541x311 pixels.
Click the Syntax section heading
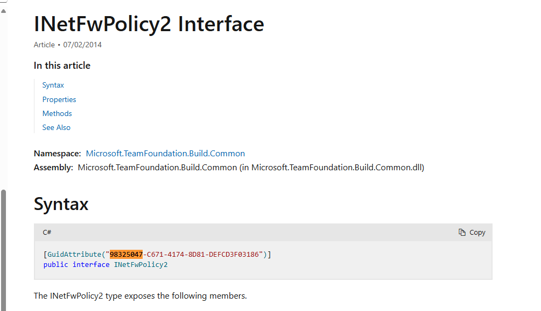pos(61,204)
